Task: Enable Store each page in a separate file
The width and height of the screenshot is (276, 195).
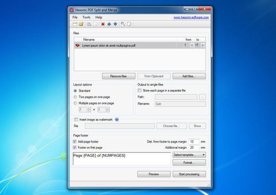Action: coord(140,90)
